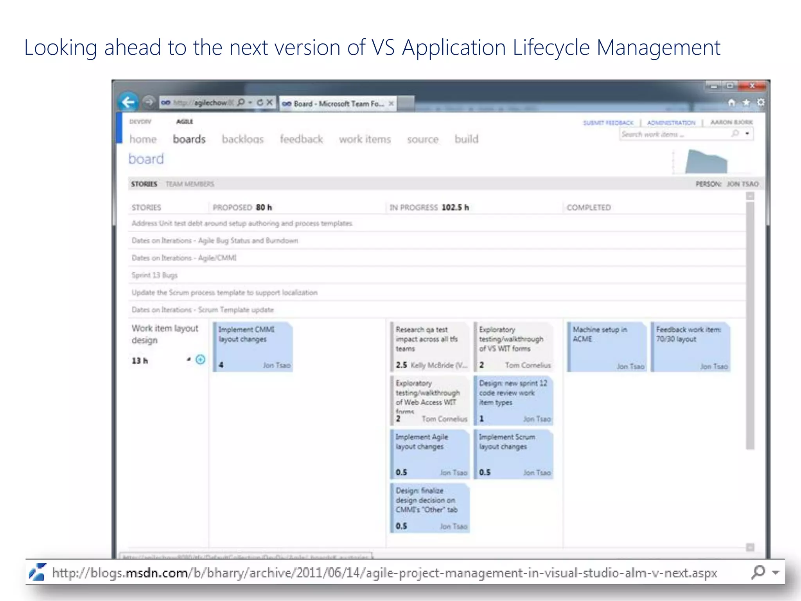
Task: Click the search magnifier in browser address bar
Action: 241,103
